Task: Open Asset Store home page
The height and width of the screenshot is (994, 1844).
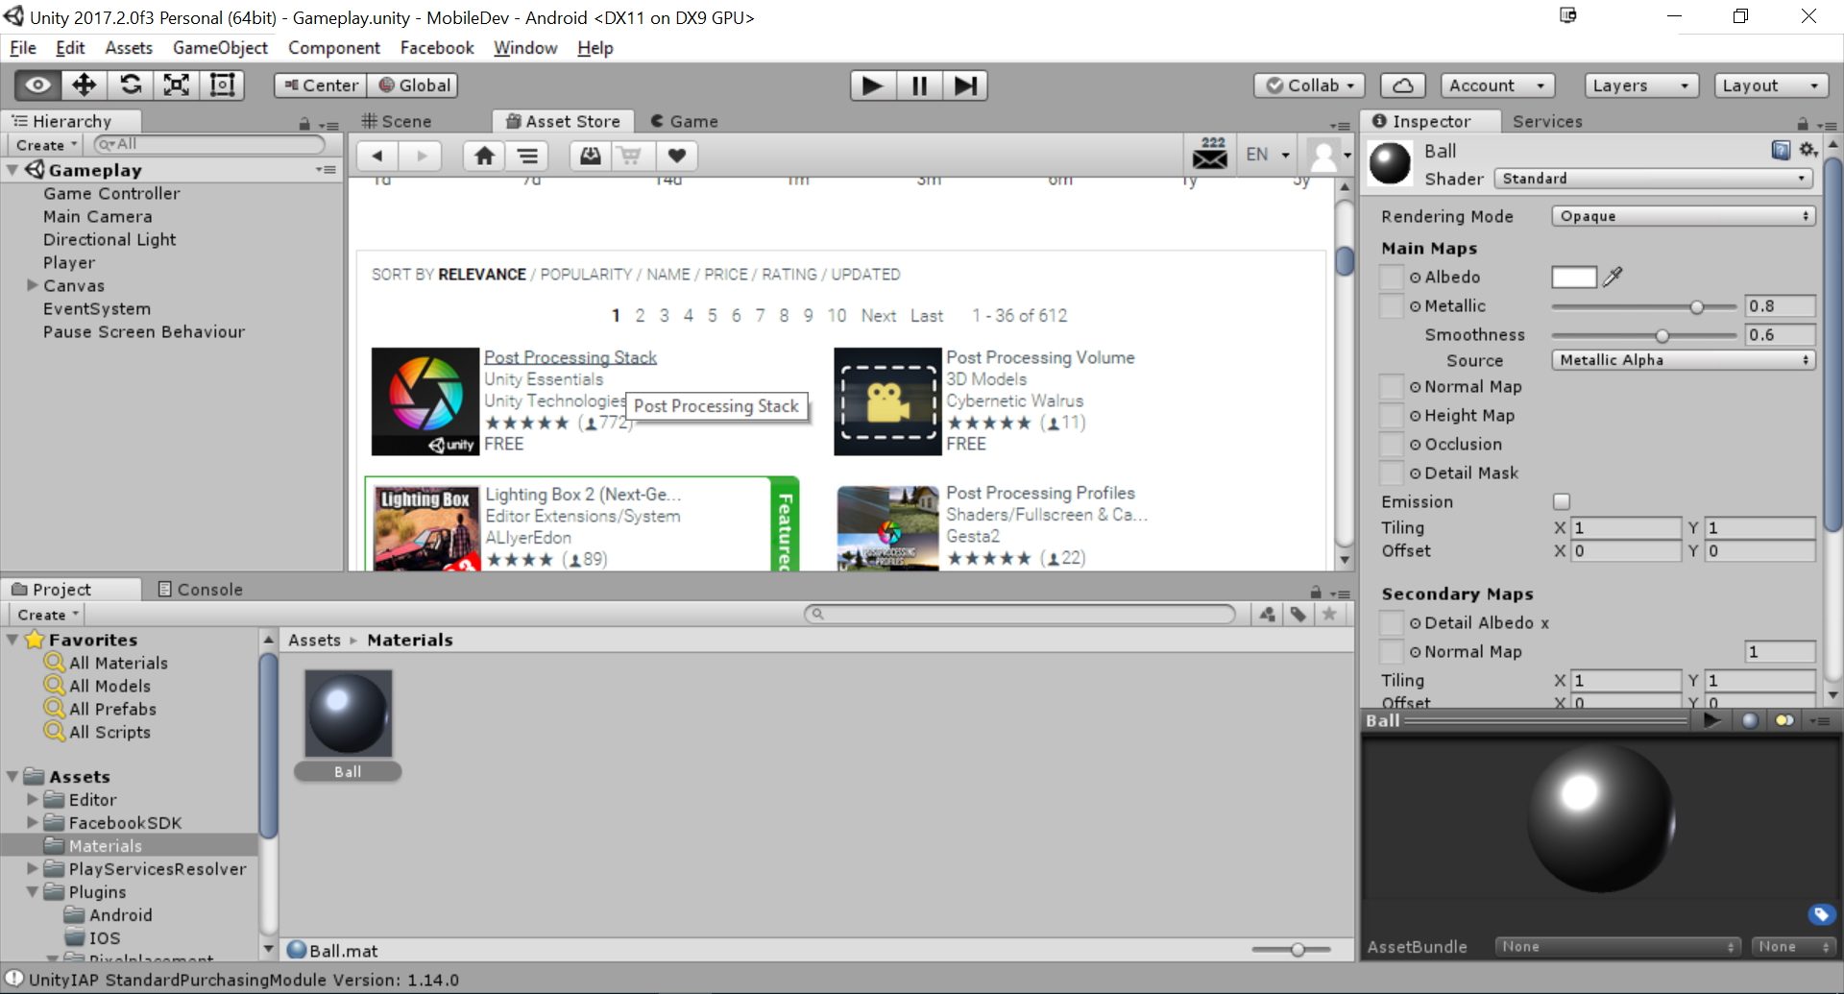Action: click(x=485, y=156)
